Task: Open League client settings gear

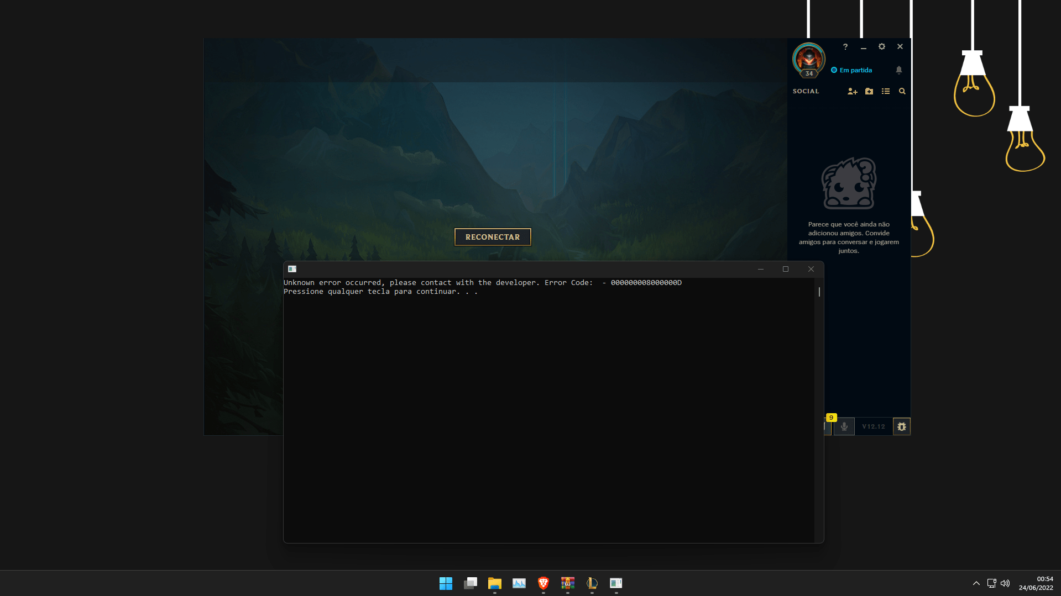Action: coord(882,47)
